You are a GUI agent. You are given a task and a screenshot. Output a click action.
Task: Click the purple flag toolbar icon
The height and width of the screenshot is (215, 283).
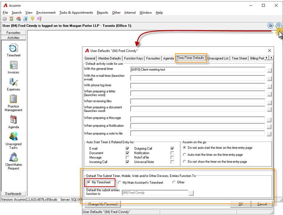click(39, 18)
